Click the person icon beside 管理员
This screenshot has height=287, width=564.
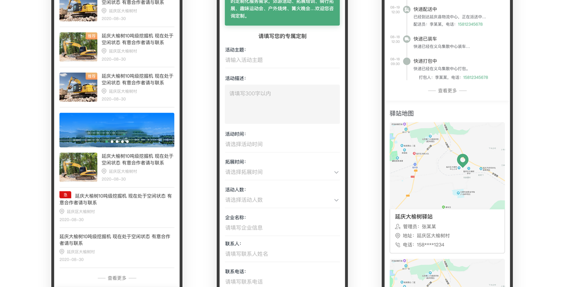(397, 227)
